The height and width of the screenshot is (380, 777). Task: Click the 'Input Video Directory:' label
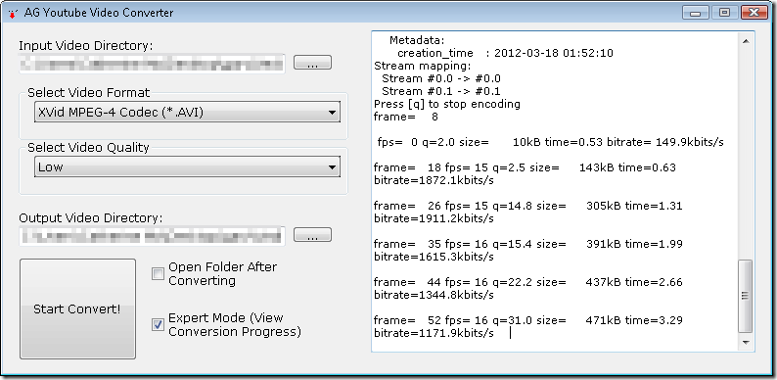tap(86, 46)
